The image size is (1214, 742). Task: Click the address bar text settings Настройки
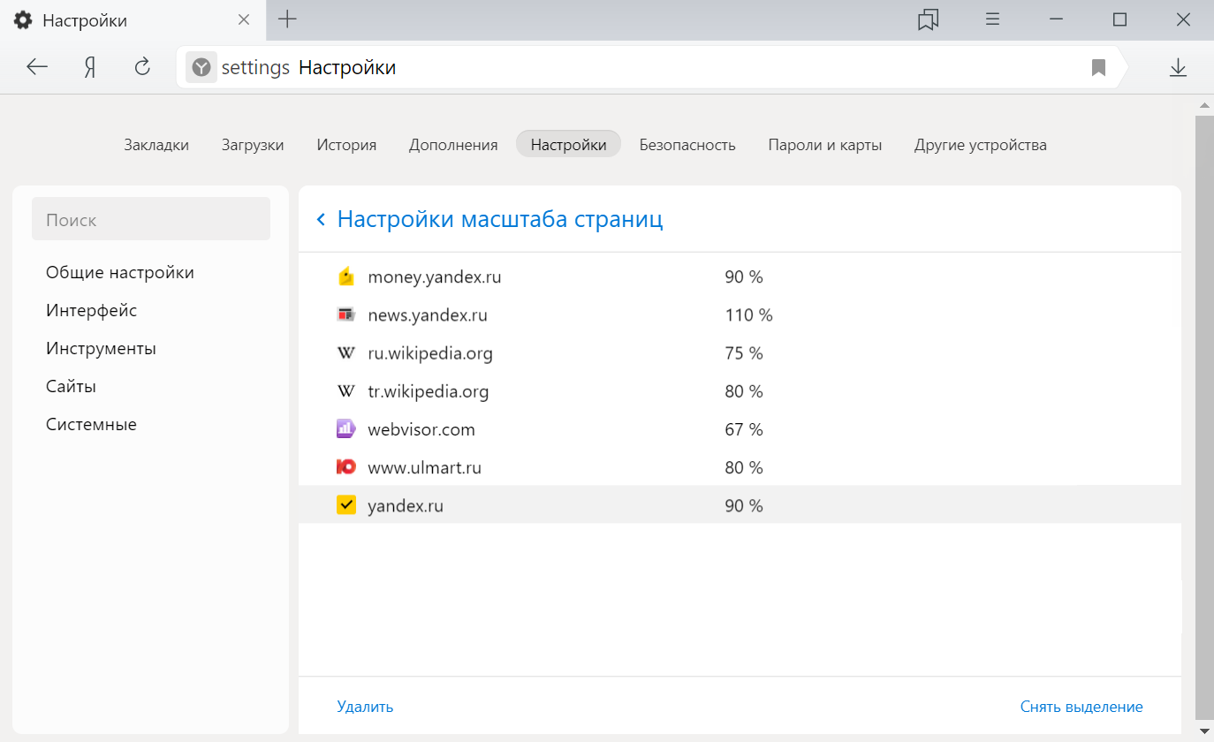308,67
